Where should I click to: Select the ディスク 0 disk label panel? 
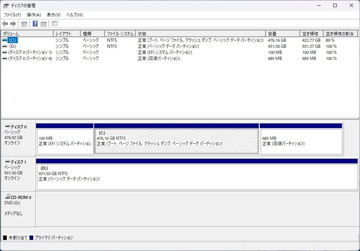pos(18,139)
